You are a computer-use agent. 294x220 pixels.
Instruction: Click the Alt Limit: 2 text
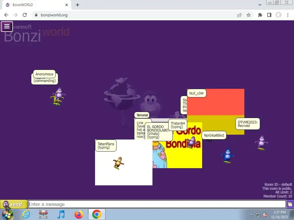pyautogui.click(x=284, y=192)
